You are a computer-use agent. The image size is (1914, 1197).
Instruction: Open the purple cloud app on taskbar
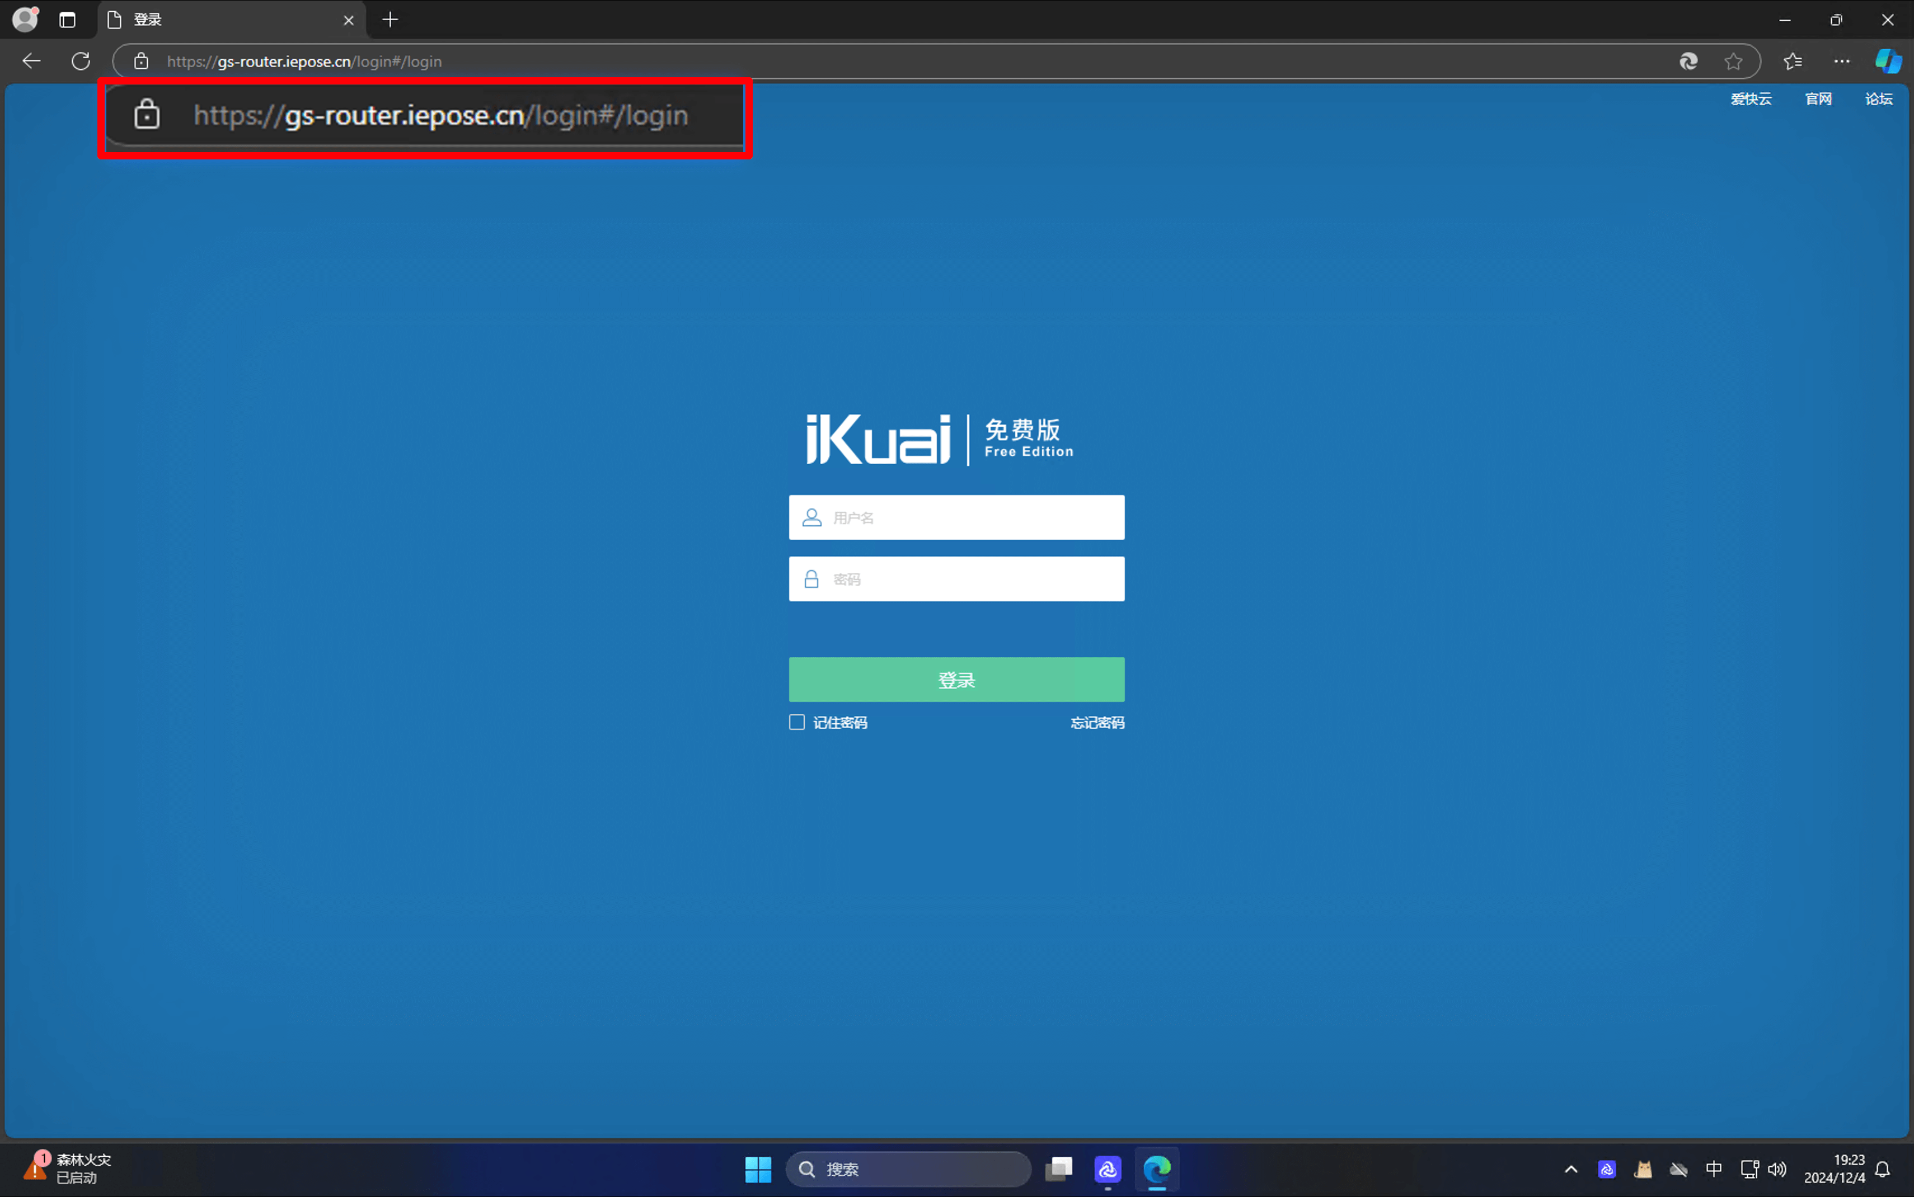pos(1108,1169)
